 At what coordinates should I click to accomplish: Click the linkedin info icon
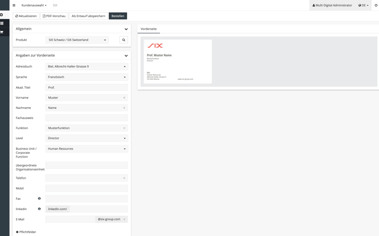tap(39, 209)
